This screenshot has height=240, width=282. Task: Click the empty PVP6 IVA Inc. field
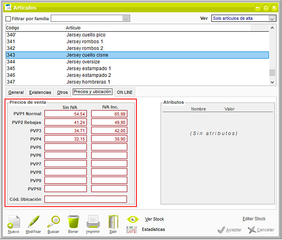[x=109, y=155]
